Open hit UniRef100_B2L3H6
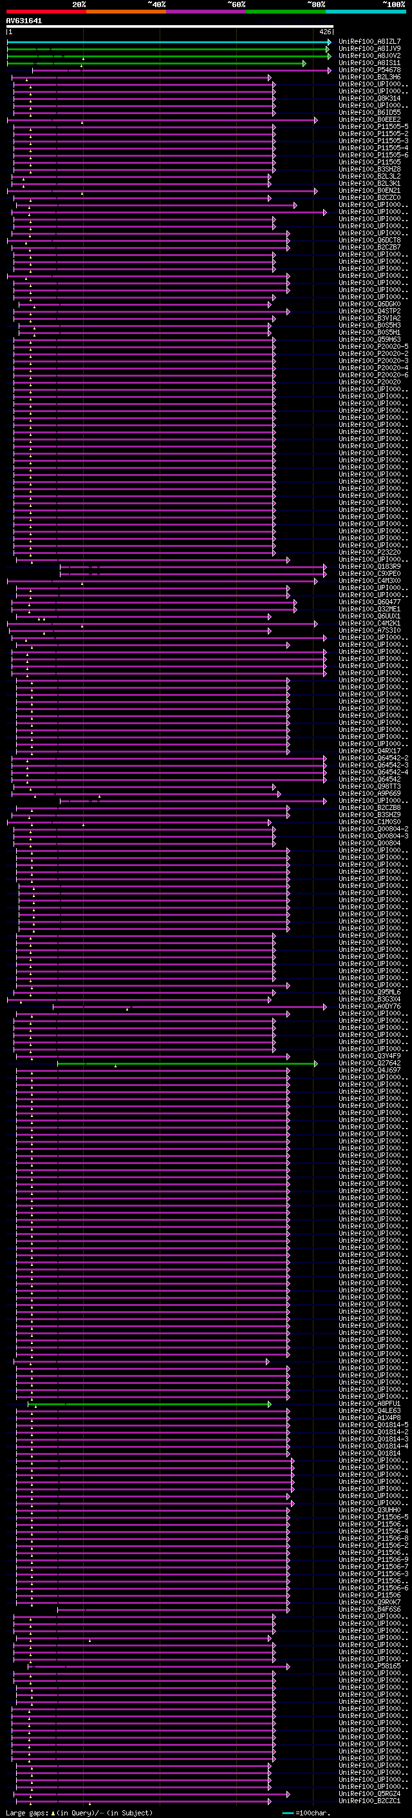This screenshot has width=412, height=1818. pos(370,77)
